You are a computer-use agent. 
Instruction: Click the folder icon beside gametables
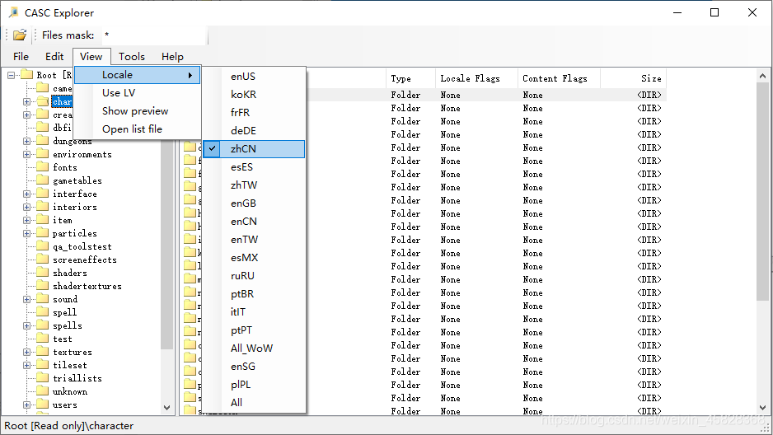click(x=43, y=180)
